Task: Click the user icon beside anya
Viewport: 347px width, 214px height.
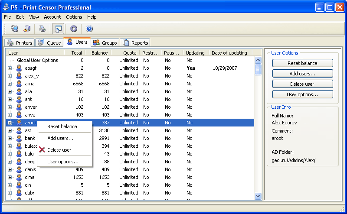Action: pos(19,115)
